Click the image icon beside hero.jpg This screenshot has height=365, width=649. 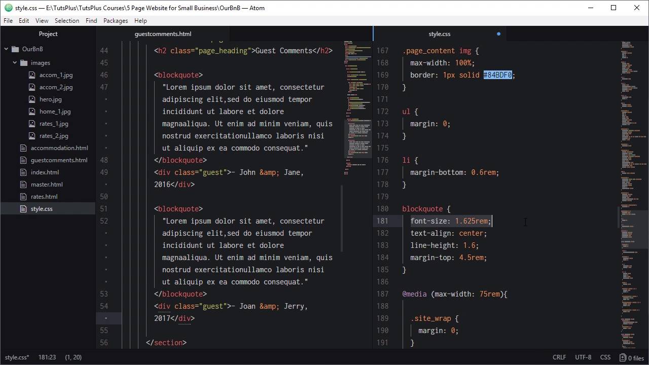coord(32,99)
